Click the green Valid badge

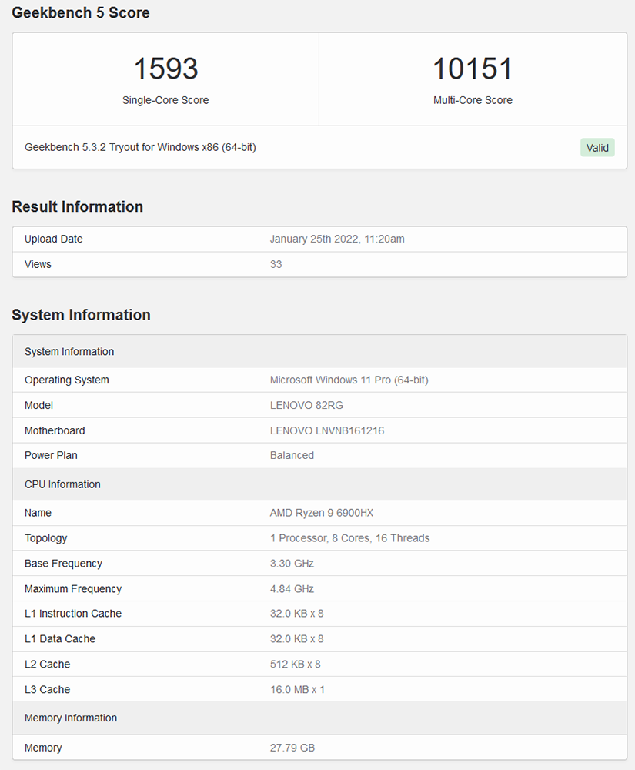(x=597, y=148)
